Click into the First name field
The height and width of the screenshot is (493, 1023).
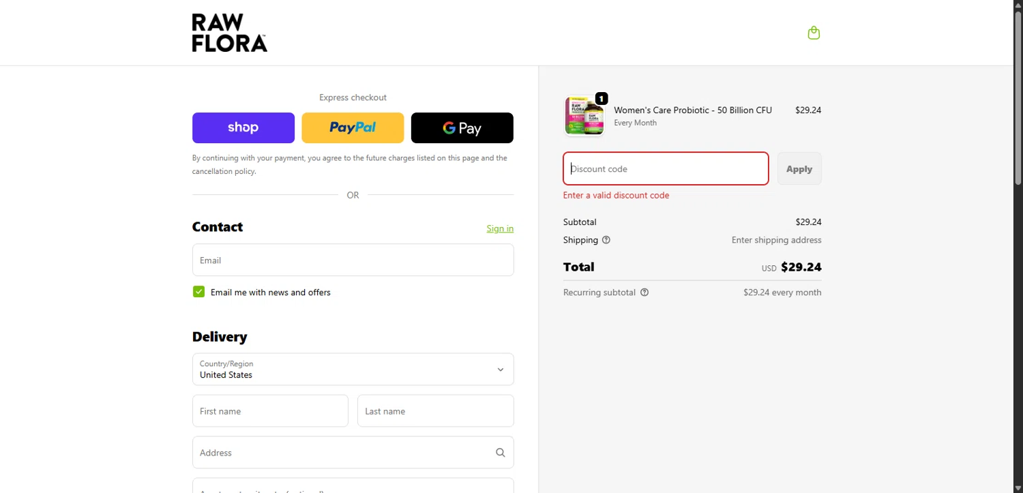[270, 410]
